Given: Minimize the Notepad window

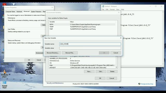Looking at the screenshot, I should point(150,6).
